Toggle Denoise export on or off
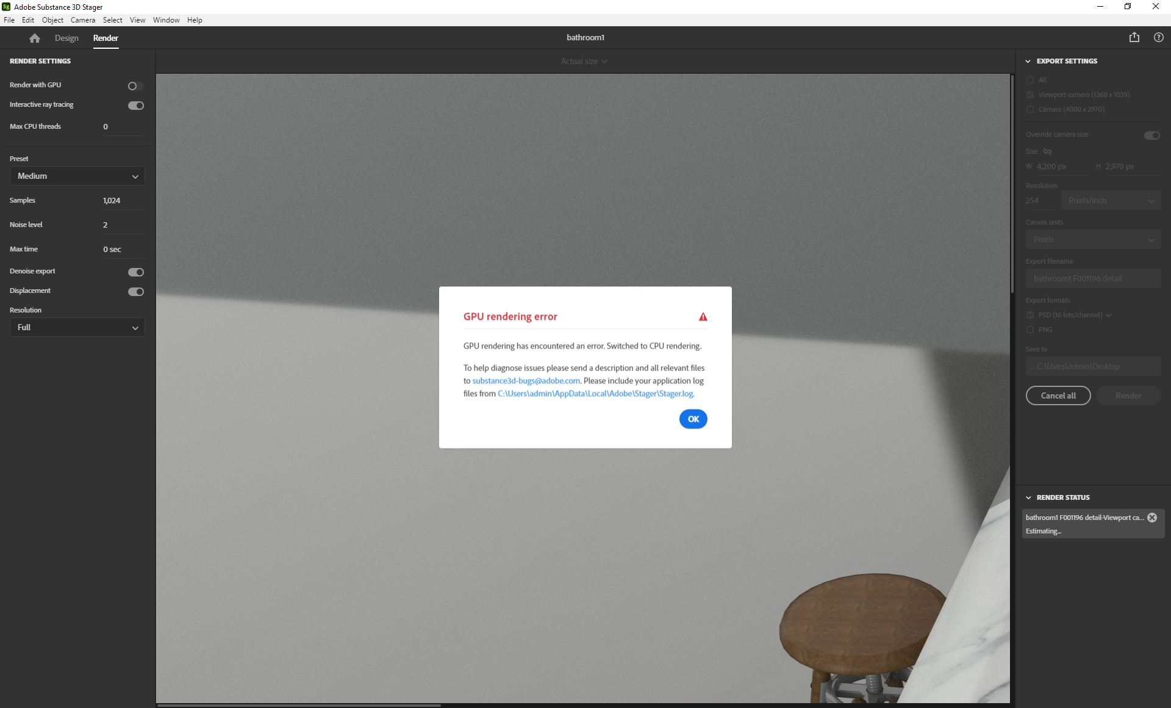 point(135,270)
